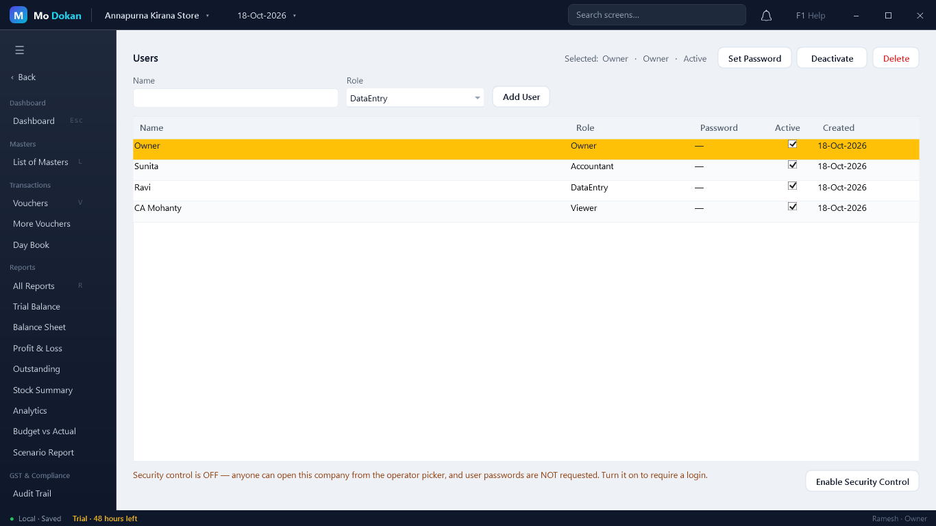Click the Name input field
The width and height of the screenshot is (936, 526).
(236, 98)
